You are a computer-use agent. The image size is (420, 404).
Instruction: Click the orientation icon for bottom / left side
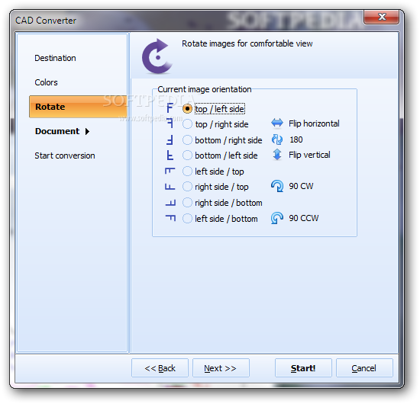pyautogui.click(x=170, y=156)
